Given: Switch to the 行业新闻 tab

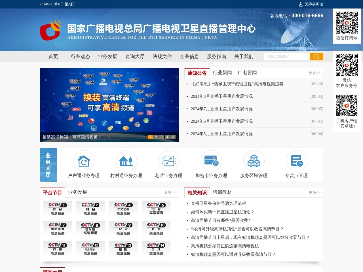Looking at the screenshot, I should click(x=222, y=73).
